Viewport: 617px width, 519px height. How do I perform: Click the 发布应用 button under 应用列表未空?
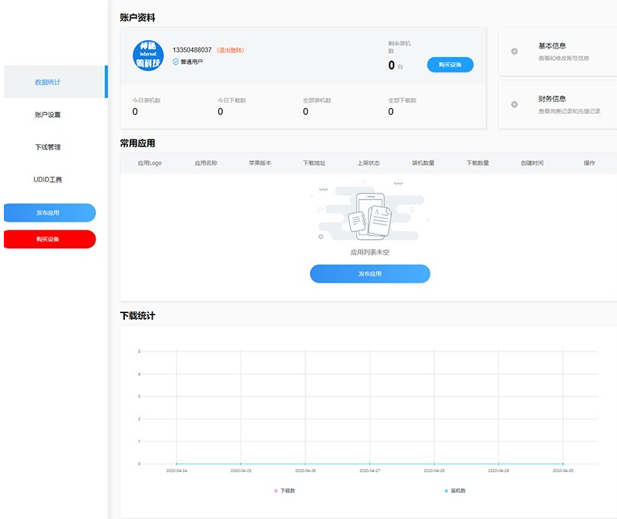tap(369, 274)
